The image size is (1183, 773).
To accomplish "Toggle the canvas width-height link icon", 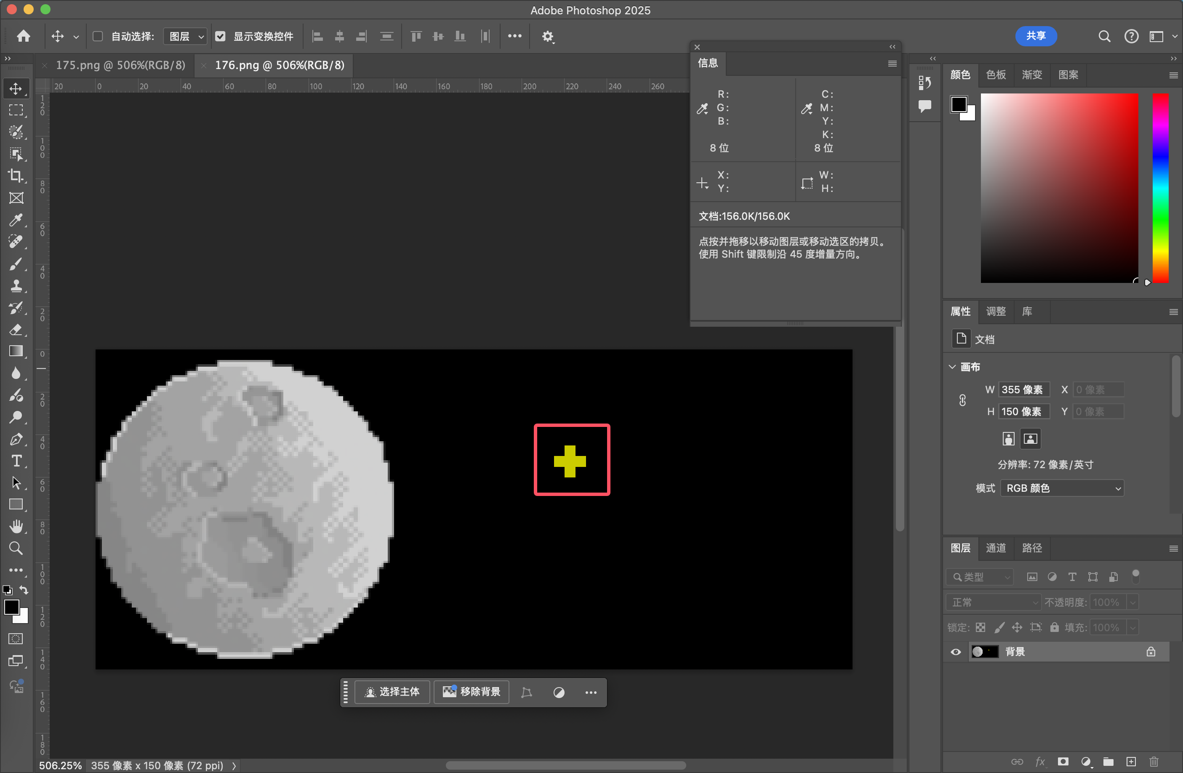I will (x=962, y=401).
